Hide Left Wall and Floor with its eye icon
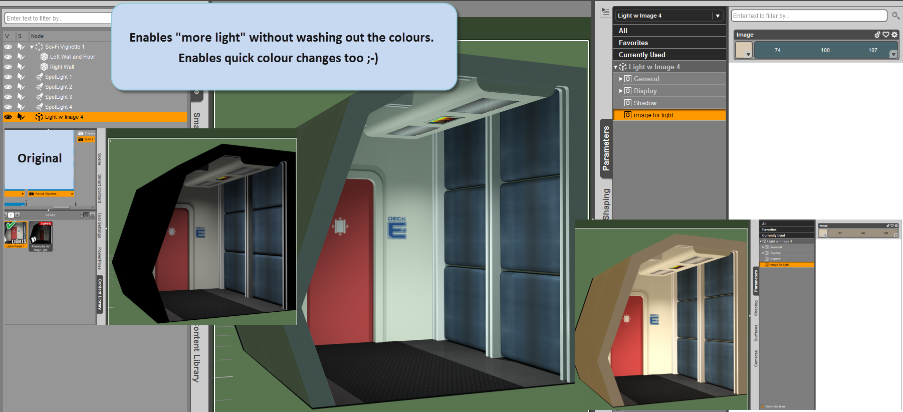Viewport: 903px width, 412px height. (8, 57)
